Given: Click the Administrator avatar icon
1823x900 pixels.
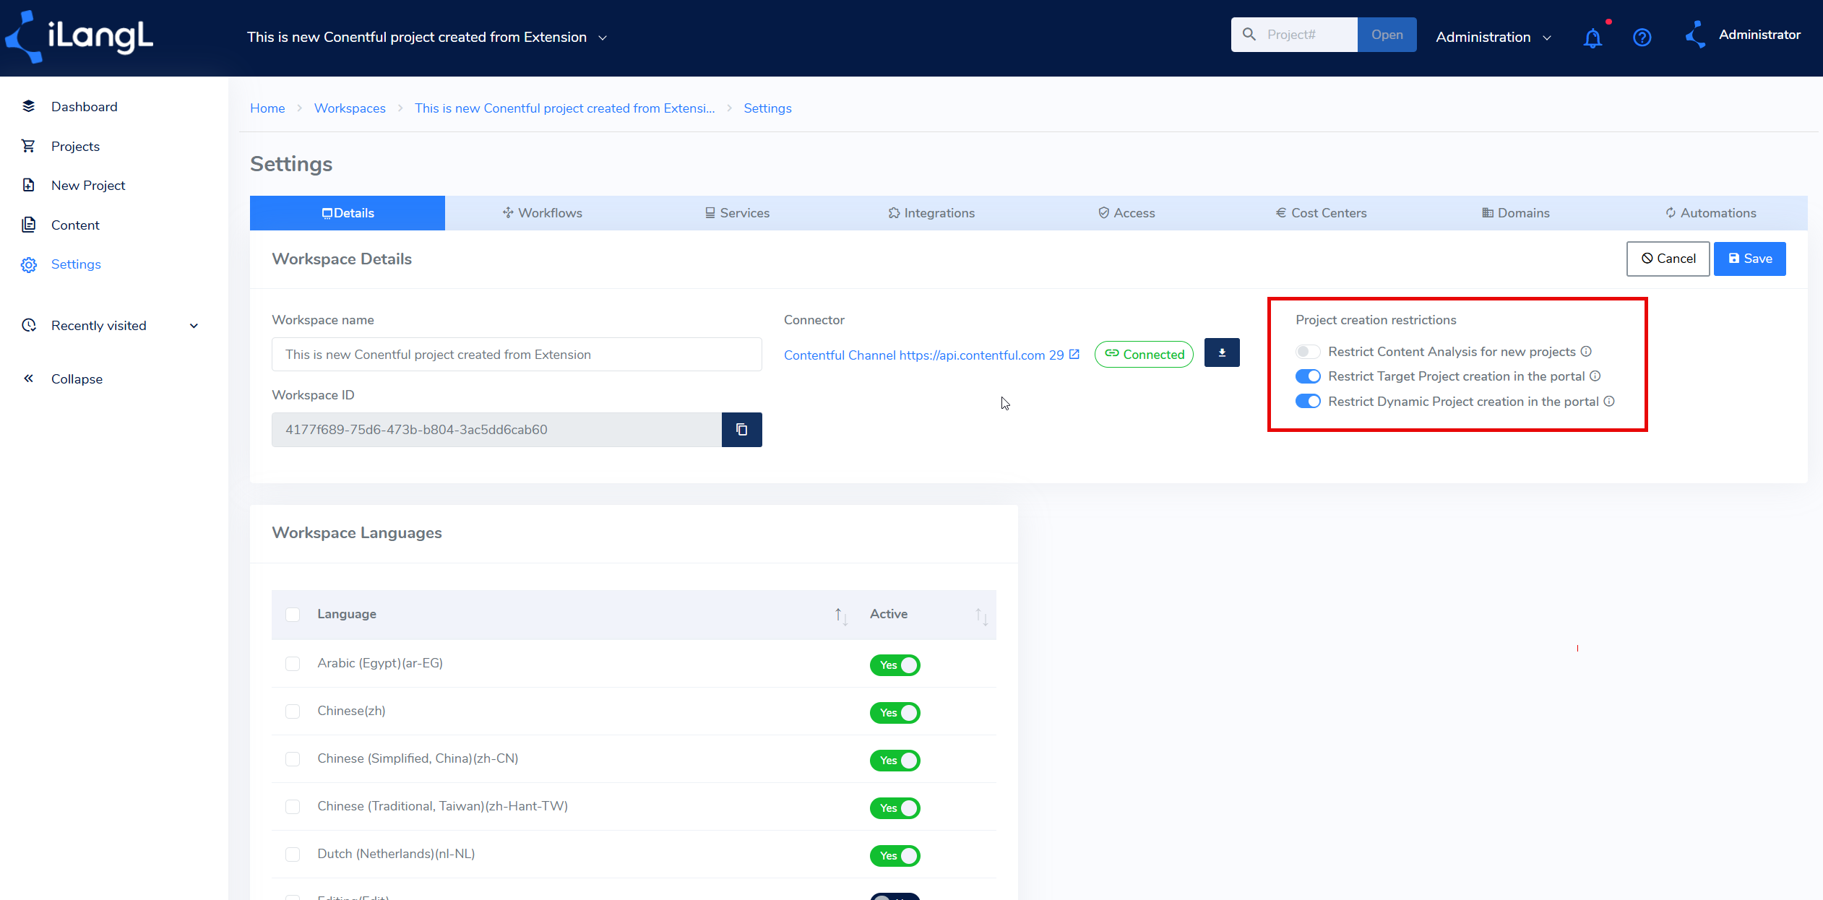Looking at the screenshot, I should (x=1695, y=35).
